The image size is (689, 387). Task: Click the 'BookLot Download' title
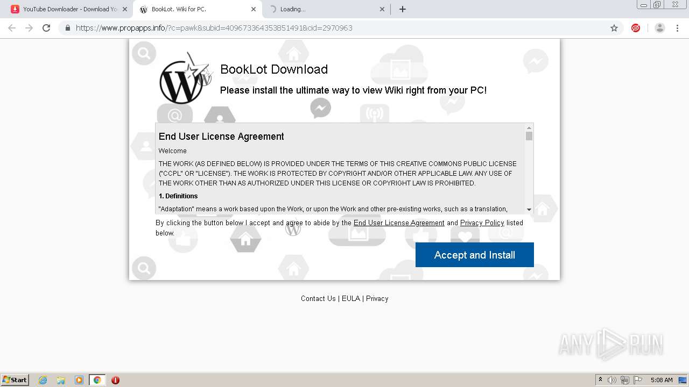tap(274, 69)
